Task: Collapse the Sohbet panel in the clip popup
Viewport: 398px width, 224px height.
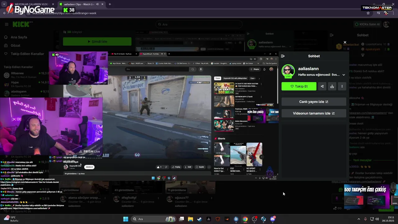Action: coord(283,56)
